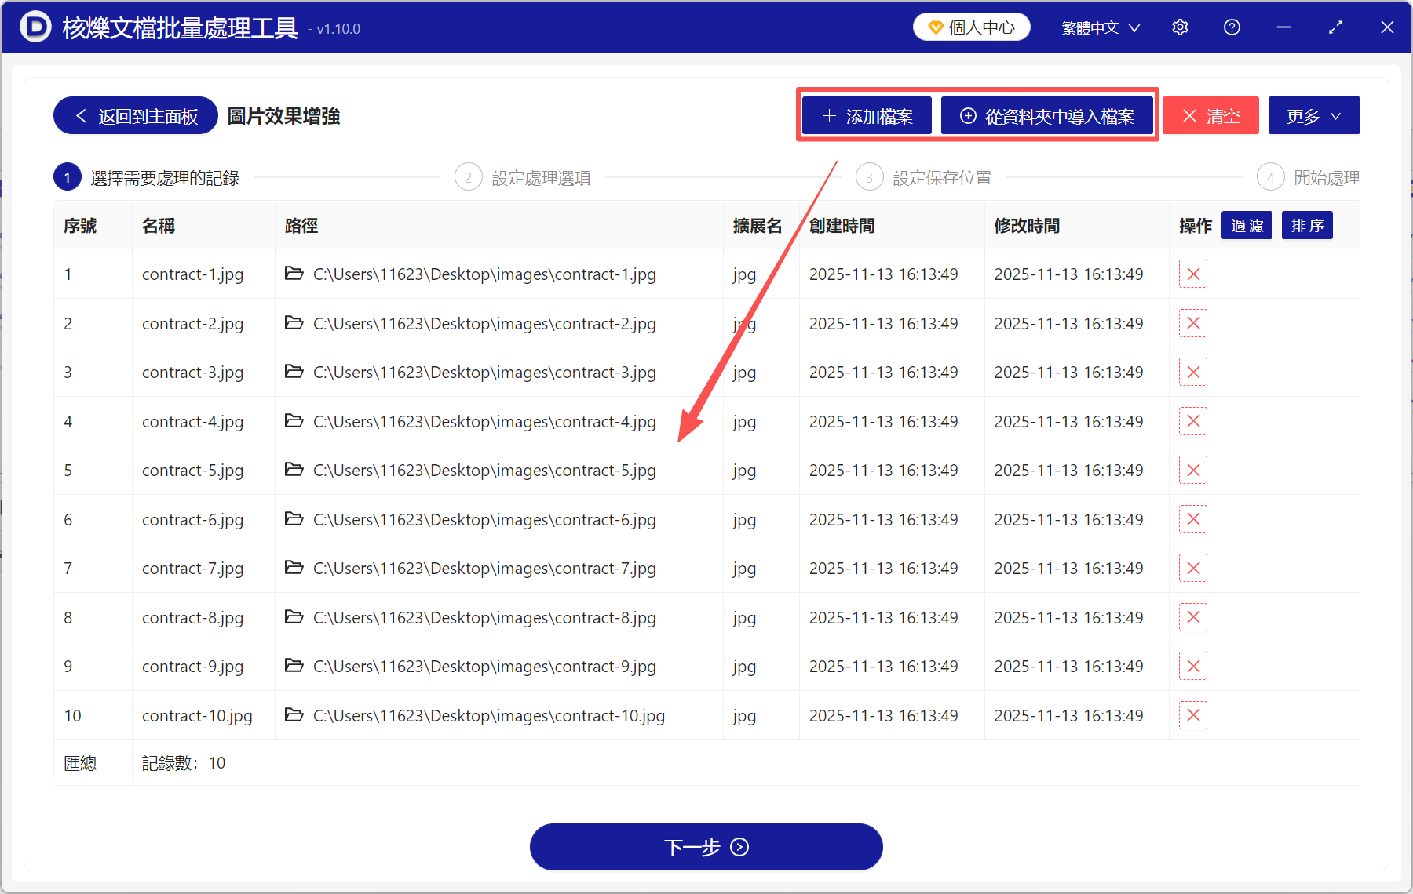The width and height of the screenshot is (1413, 894).
Task: Open the 排序 sorting control
Action: (x=1306, y=225)
